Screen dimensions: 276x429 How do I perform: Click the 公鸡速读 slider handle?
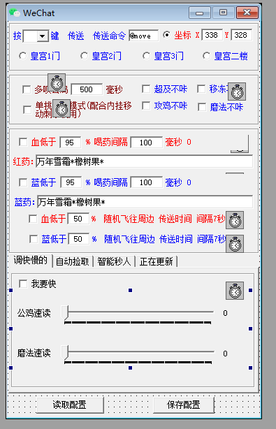pyautogui.click(x=65, y=313)
